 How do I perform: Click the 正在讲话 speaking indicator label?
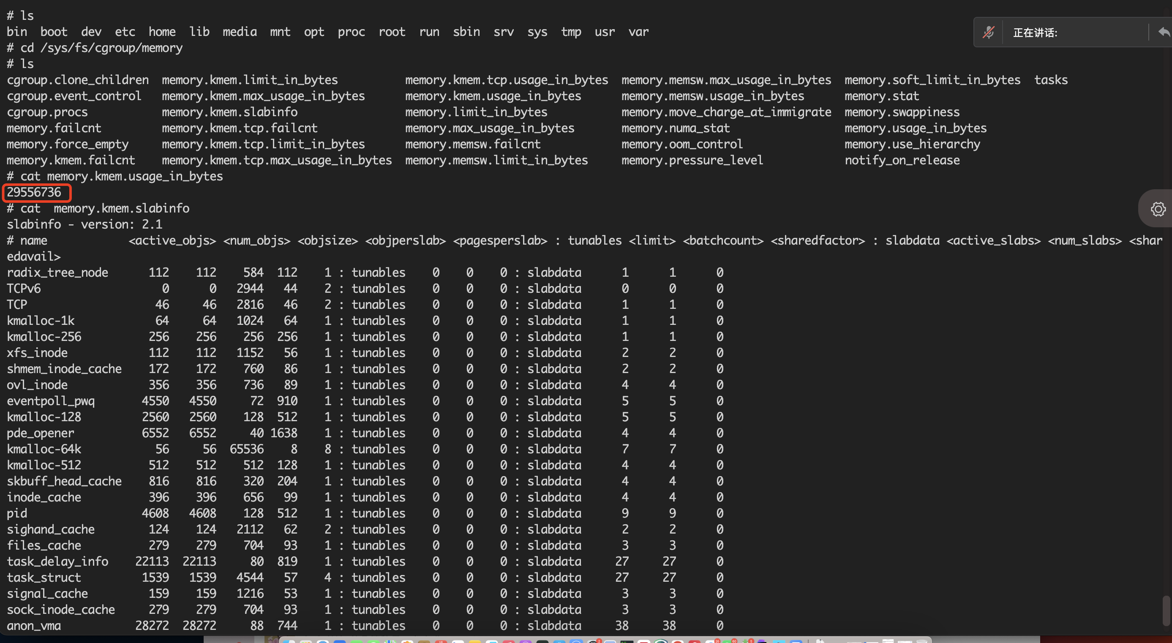(1035, 33)
